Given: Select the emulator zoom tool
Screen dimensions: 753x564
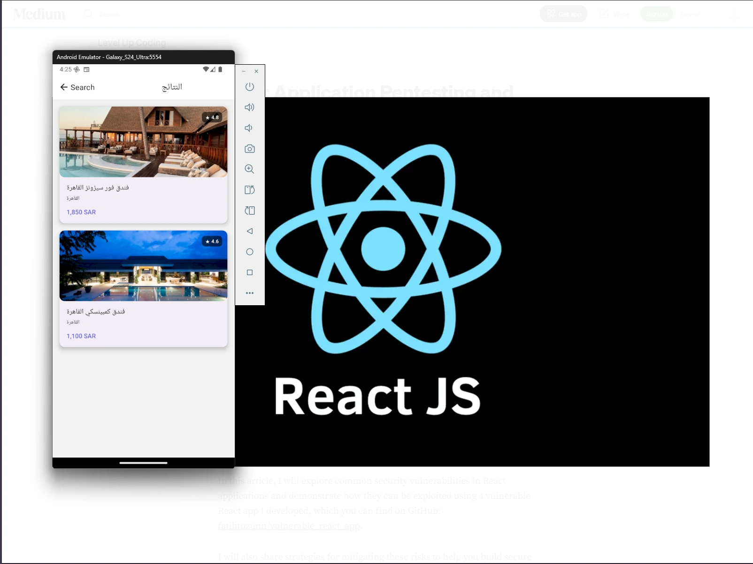Looking at the screenshot, I should (249, 169).
